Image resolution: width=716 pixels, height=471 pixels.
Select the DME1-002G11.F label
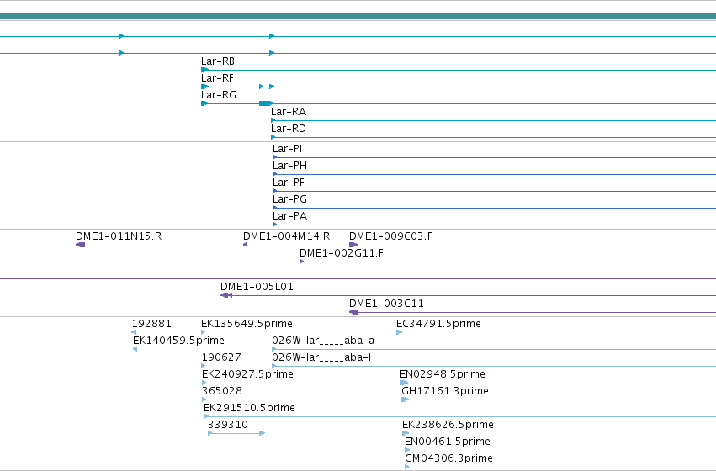(342, 253)
